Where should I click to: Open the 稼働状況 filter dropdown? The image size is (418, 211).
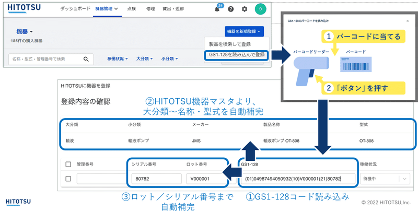point(118,59)
